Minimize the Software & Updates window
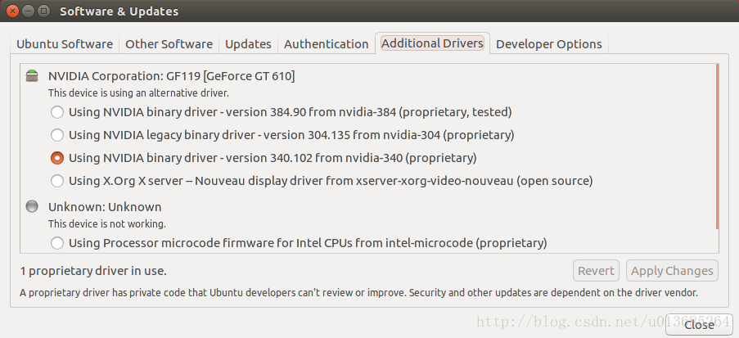Viewport: 739px width, 338px height. point(29,11)
